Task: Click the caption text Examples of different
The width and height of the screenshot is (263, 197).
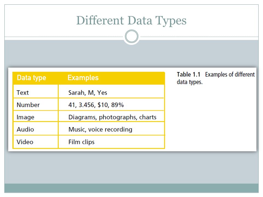Action: [230, 74]
